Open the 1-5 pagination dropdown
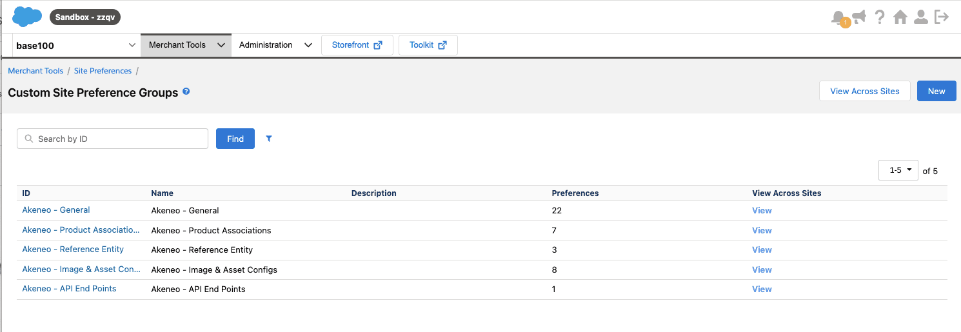 tap(898, 170)
